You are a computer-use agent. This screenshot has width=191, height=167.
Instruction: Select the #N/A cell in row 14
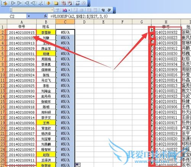click(x=65, y=96)
